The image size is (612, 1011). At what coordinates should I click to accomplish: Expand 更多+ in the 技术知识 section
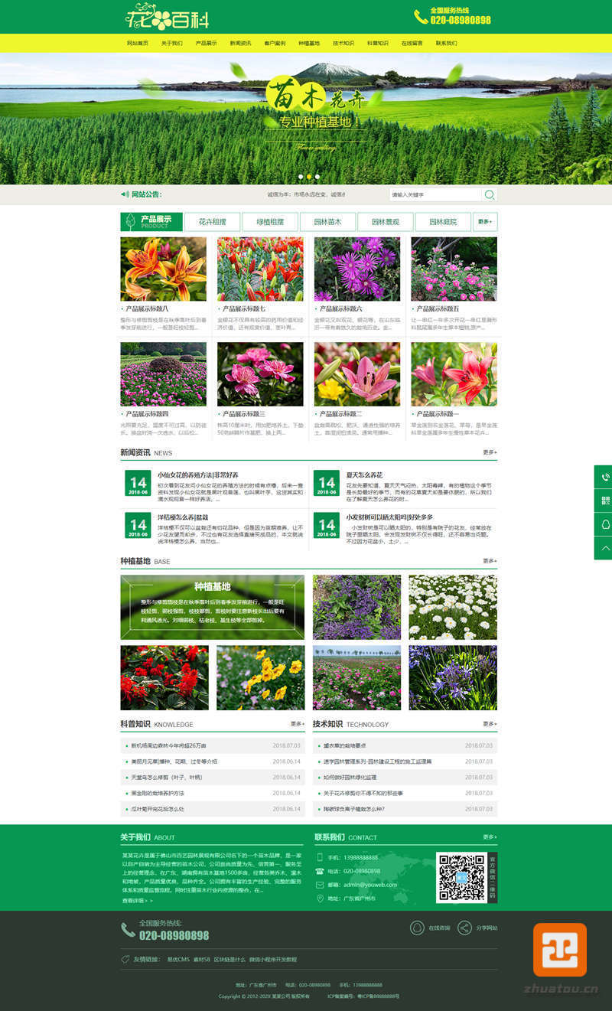coord(490,723)
